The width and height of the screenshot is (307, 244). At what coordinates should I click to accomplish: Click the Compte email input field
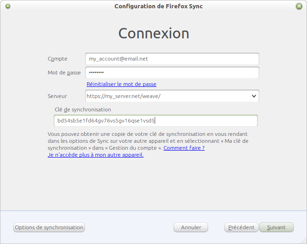click(x=172, y=59)
